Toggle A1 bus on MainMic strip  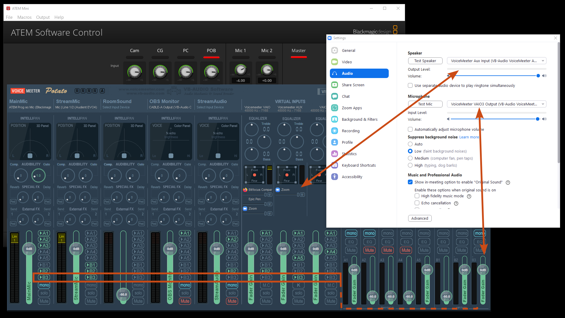tap(44, 233)
